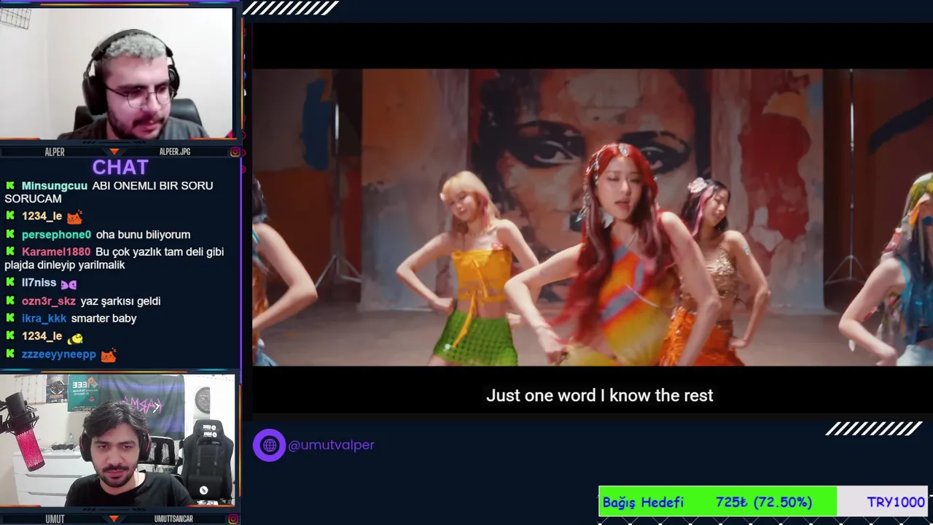Click the Kick badge before ozn3r_skz
This screenshot has height=525, width=933.
click(10, 300)
